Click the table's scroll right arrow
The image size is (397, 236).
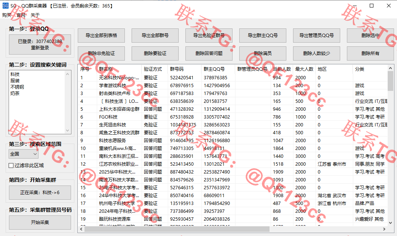tap(384, 229)
